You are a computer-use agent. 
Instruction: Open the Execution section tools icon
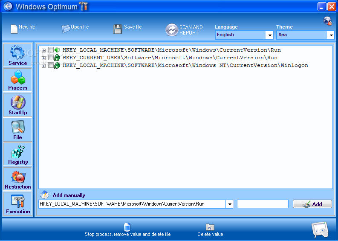pos(18,201)
